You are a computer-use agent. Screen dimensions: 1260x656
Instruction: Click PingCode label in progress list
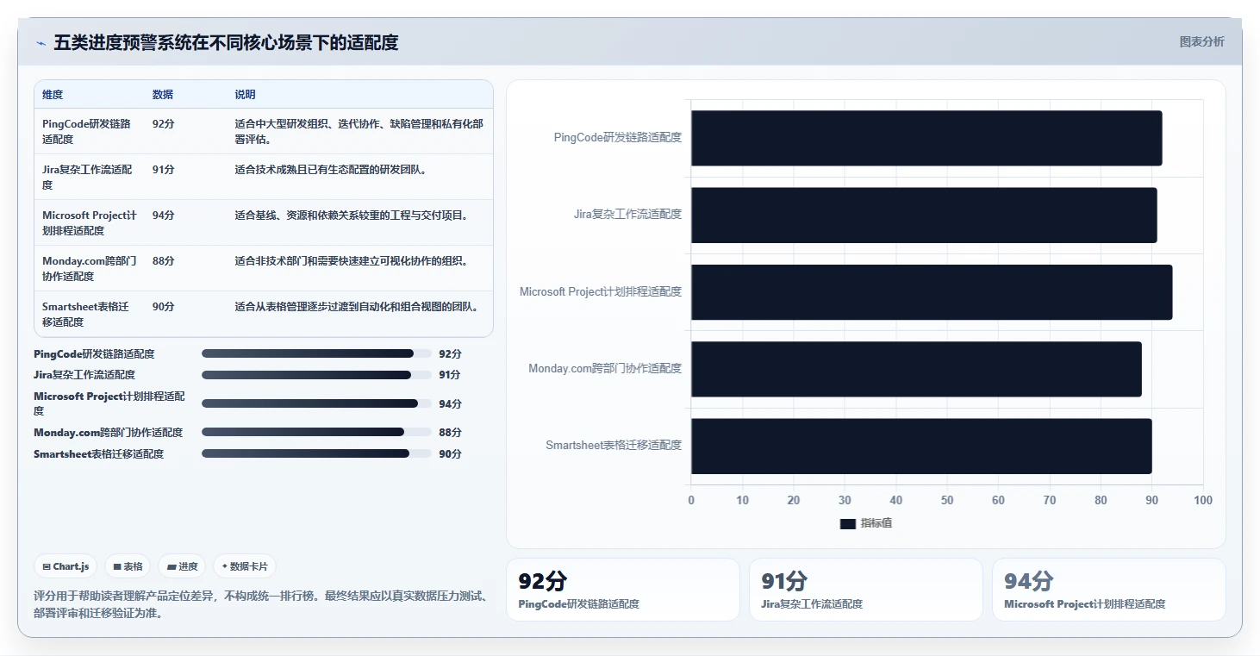(94, 353)
